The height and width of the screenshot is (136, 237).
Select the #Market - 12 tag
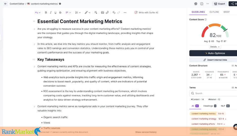pos(214,99)
